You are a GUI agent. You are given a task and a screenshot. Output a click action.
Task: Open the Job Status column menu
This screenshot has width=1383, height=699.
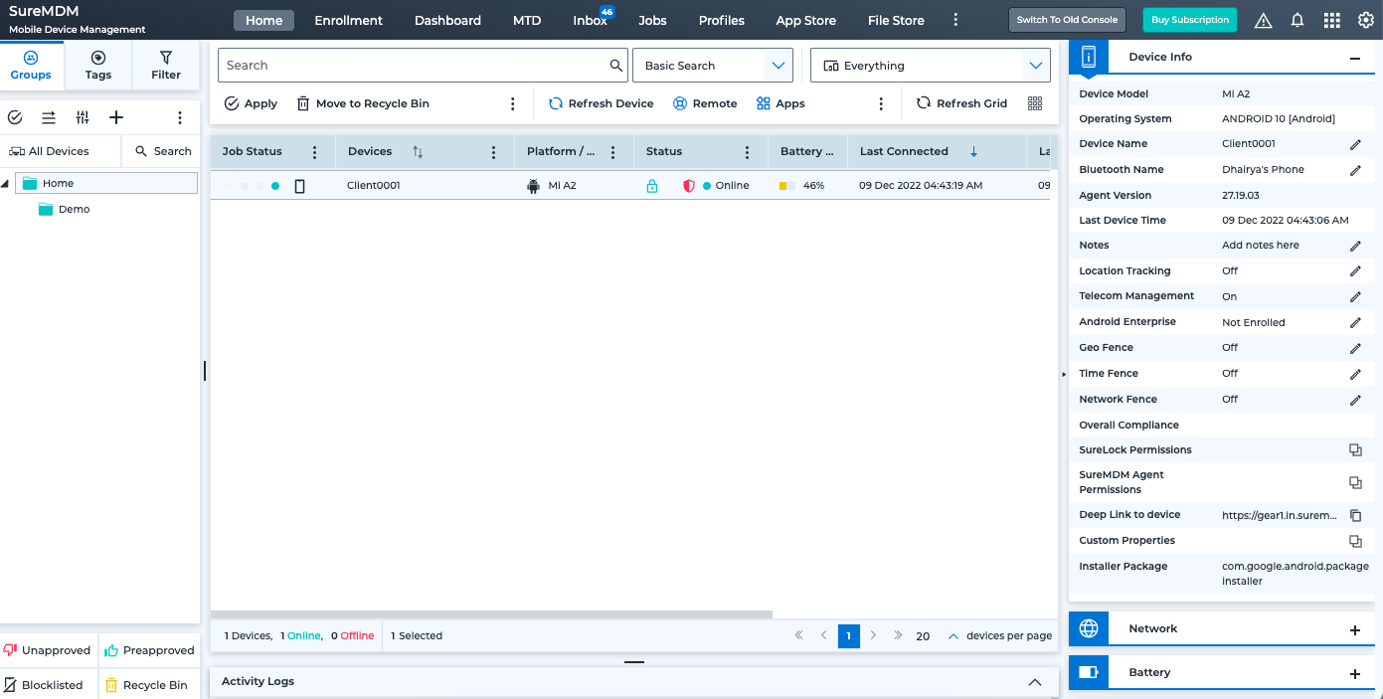coord(315,152)
